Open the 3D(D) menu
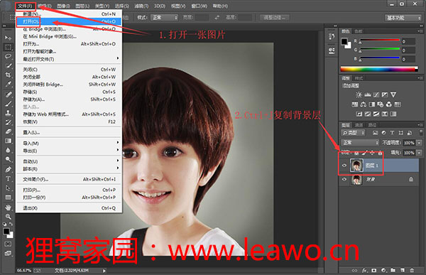This screenshot has height=275, width=426. pyautogui.click(x=160, y=6)
